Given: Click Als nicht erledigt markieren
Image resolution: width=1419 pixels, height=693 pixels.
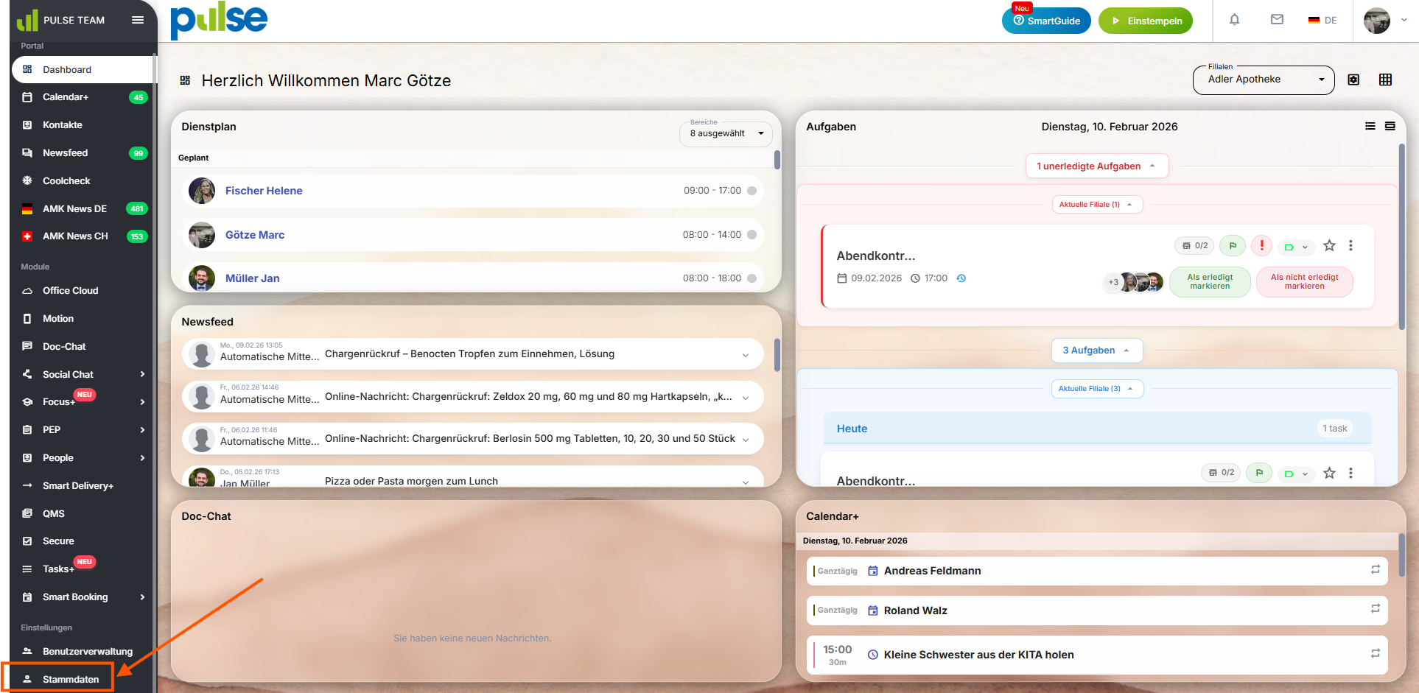Looking at the screenshot, I should [x=1304, y=282].
